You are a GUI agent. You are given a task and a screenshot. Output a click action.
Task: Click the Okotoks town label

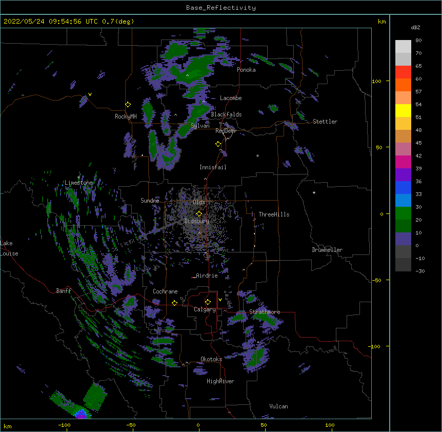coord(211,359)
